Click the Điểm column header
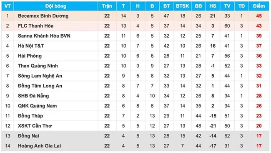This screenshot has height=153, width=271. point(259,6)
